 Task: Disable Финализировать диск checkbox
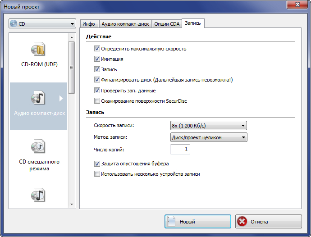(97, 80)
